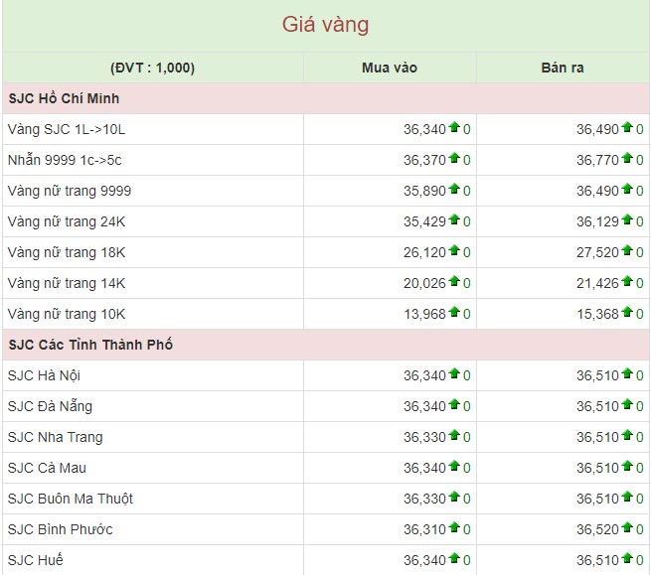Screen dimensions: 651x575
Task: Click up arrow beside SJC Cà Mau buy price
Action: [x=454, y=467]
